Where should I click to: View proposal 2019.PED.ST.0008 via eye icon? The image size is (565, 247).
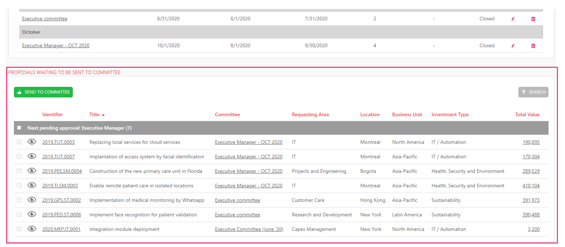pos(32,214)
